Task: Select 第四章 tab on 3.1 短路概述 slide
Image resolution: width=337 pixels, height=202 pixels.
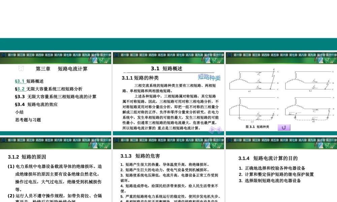Action: (152, 55)
